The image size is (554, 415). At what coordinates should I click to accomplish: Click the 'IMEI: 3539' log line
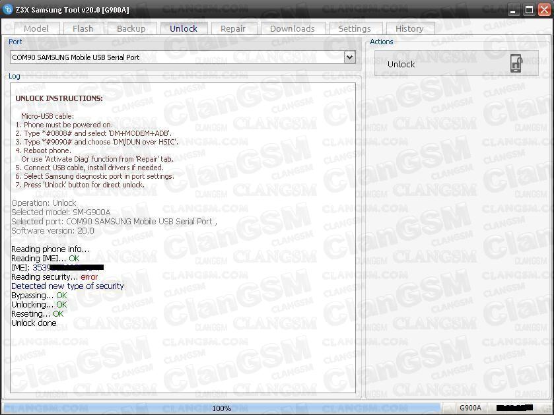[57, 267]
